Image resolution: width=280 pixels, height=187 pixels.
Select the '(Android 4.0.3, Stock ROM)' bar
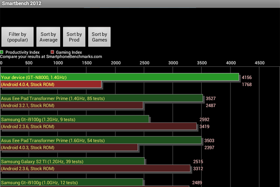point(69,147)
